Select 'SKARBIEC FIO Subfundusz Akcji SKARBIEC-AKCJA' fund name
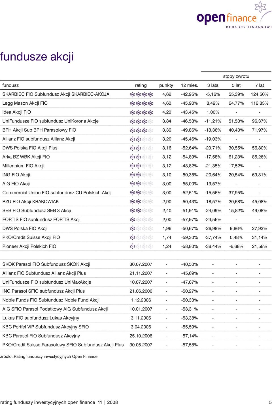Screen dimensions: 272x405 click(x=56, y=94)
